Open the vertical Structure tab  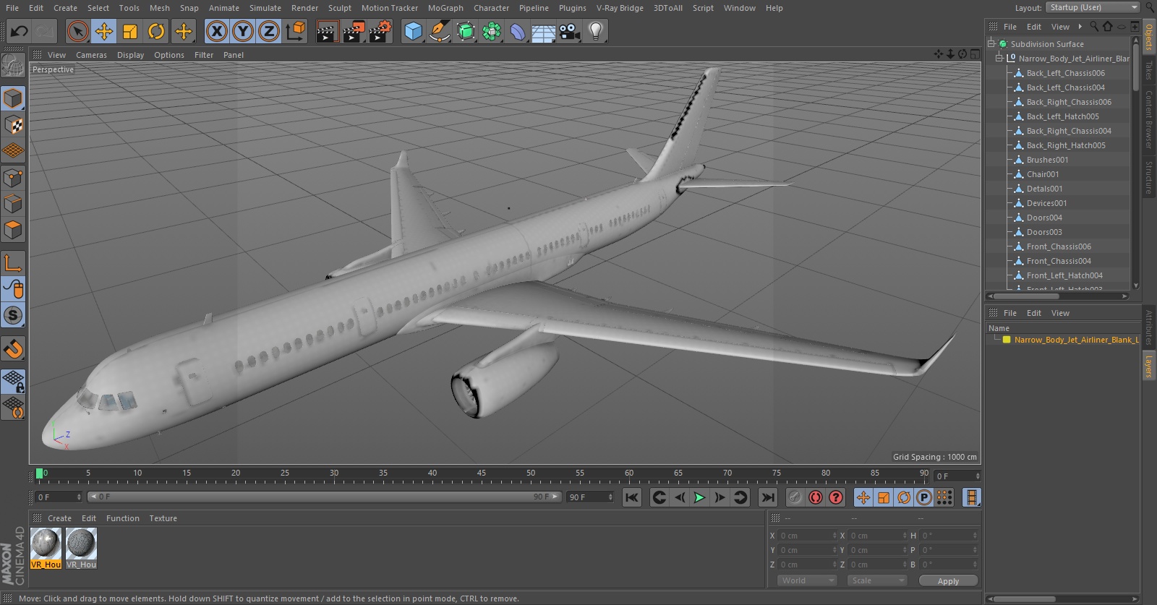(1148, 178)
